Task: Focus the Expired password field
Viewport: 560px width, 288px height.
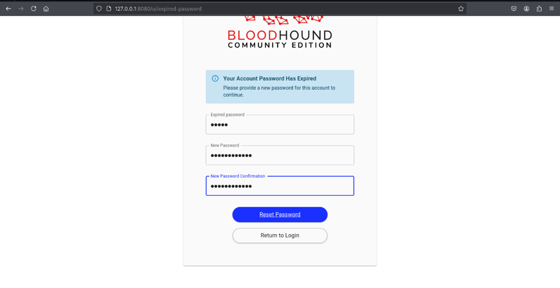Action: click(280, 125)
